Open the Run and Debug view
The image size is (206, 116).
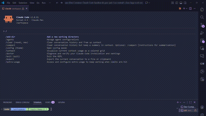[202, 33]
